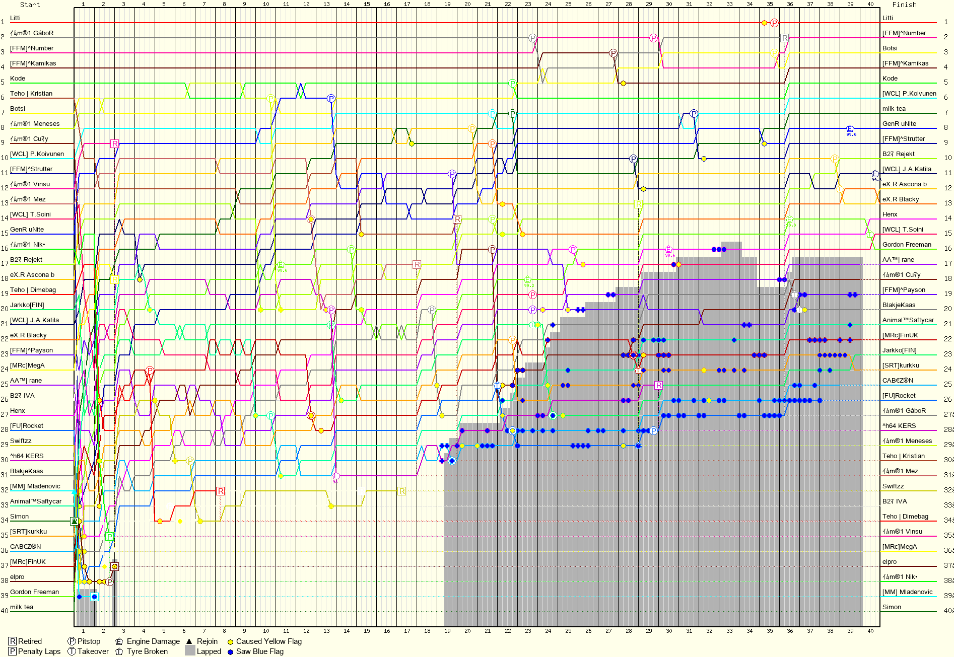Click the blue Saw Blue Flag legend dot
This screenshot has width=954, height=657.
230,652
